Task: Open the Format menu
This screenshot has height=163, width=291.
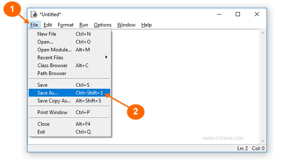Action: click(66, 25)
